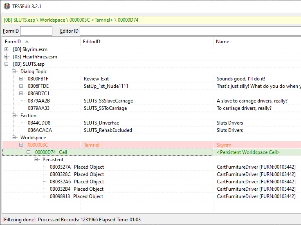Collapse the Dialog Topic group
301x225 pixels.
coord(14,71)
